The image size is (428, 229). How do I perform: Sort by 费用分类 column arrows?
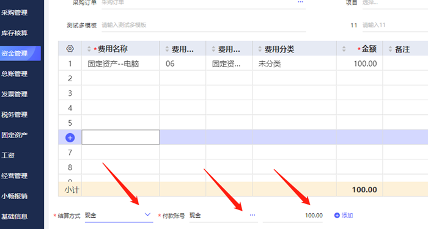point(260,49)
